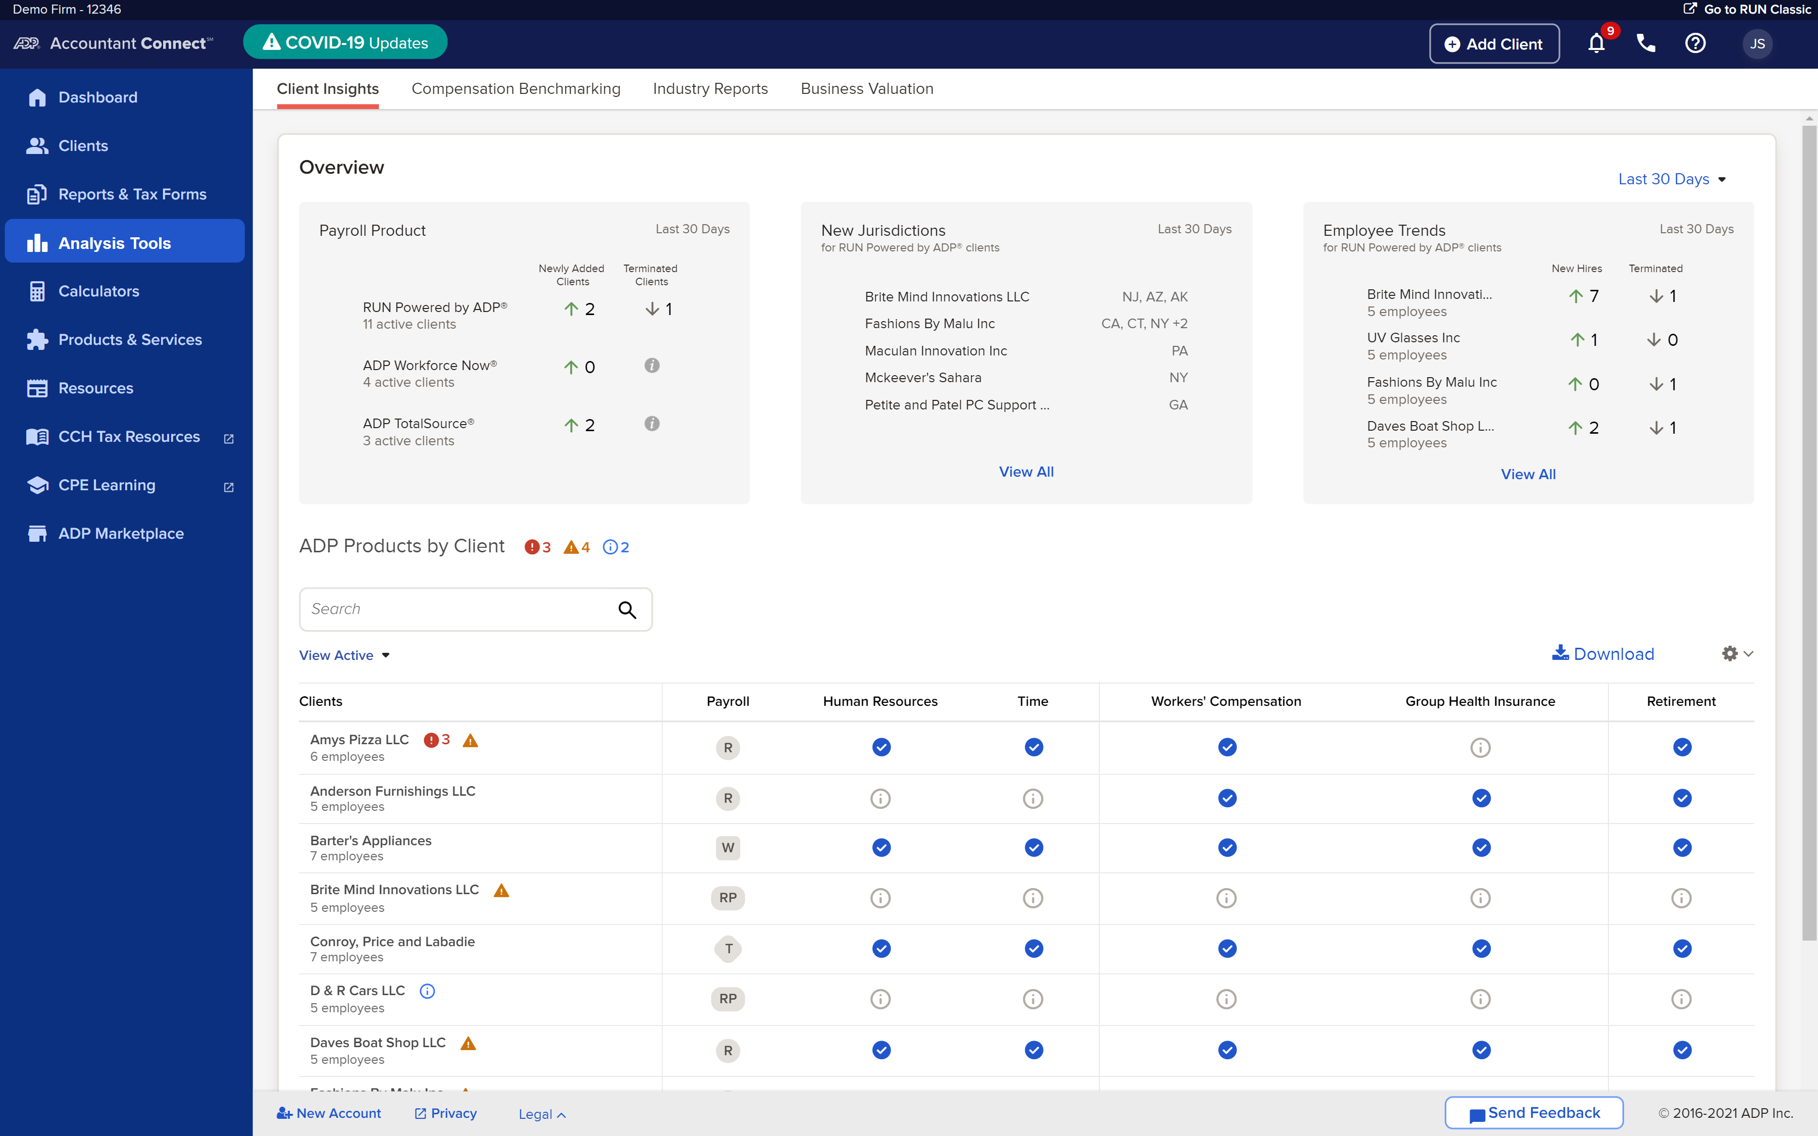Click the Download icon for client data

click(1560, 653)
